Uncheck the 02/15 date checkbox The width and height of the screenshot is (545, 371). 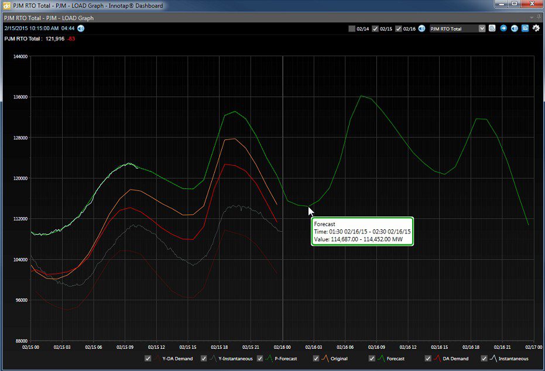click(x=375, y=29)
